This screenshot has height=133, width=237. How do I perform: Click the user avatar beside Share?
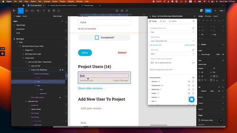[x=201, y=11]
